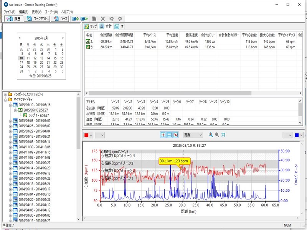Open the 距離 x-axis dropdown
307x230 pixels.
pos(193,135)
